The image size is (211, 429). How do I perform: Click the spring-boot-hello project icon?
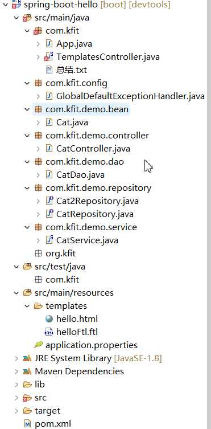click(17, 5)
